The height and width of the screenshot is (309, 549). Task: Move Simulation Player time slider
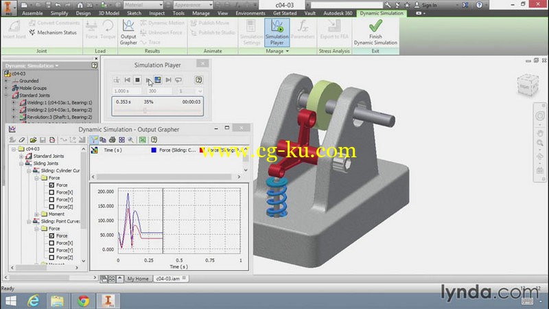145,111
